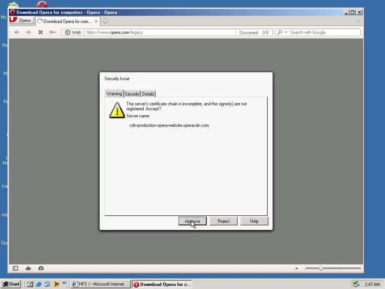Open the search engine dropdown arrow
The width and height of the screenshot is (385, 289).
coord(286,32)
